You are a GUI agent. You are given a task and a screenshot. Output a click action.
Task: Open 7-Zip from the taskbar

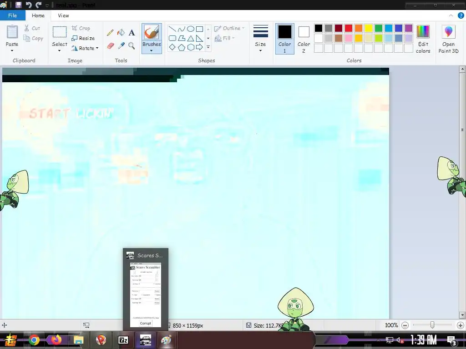click(x=123, y=340)
